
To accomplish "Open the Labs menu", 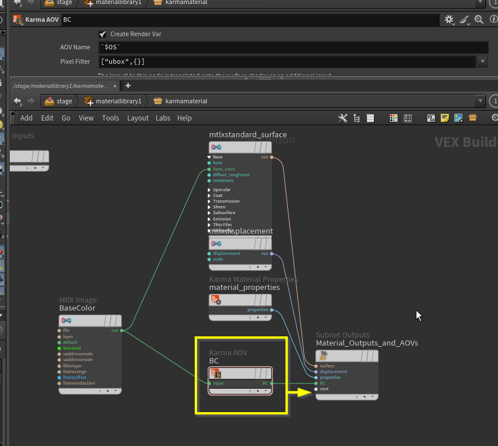I will point(163,118).
